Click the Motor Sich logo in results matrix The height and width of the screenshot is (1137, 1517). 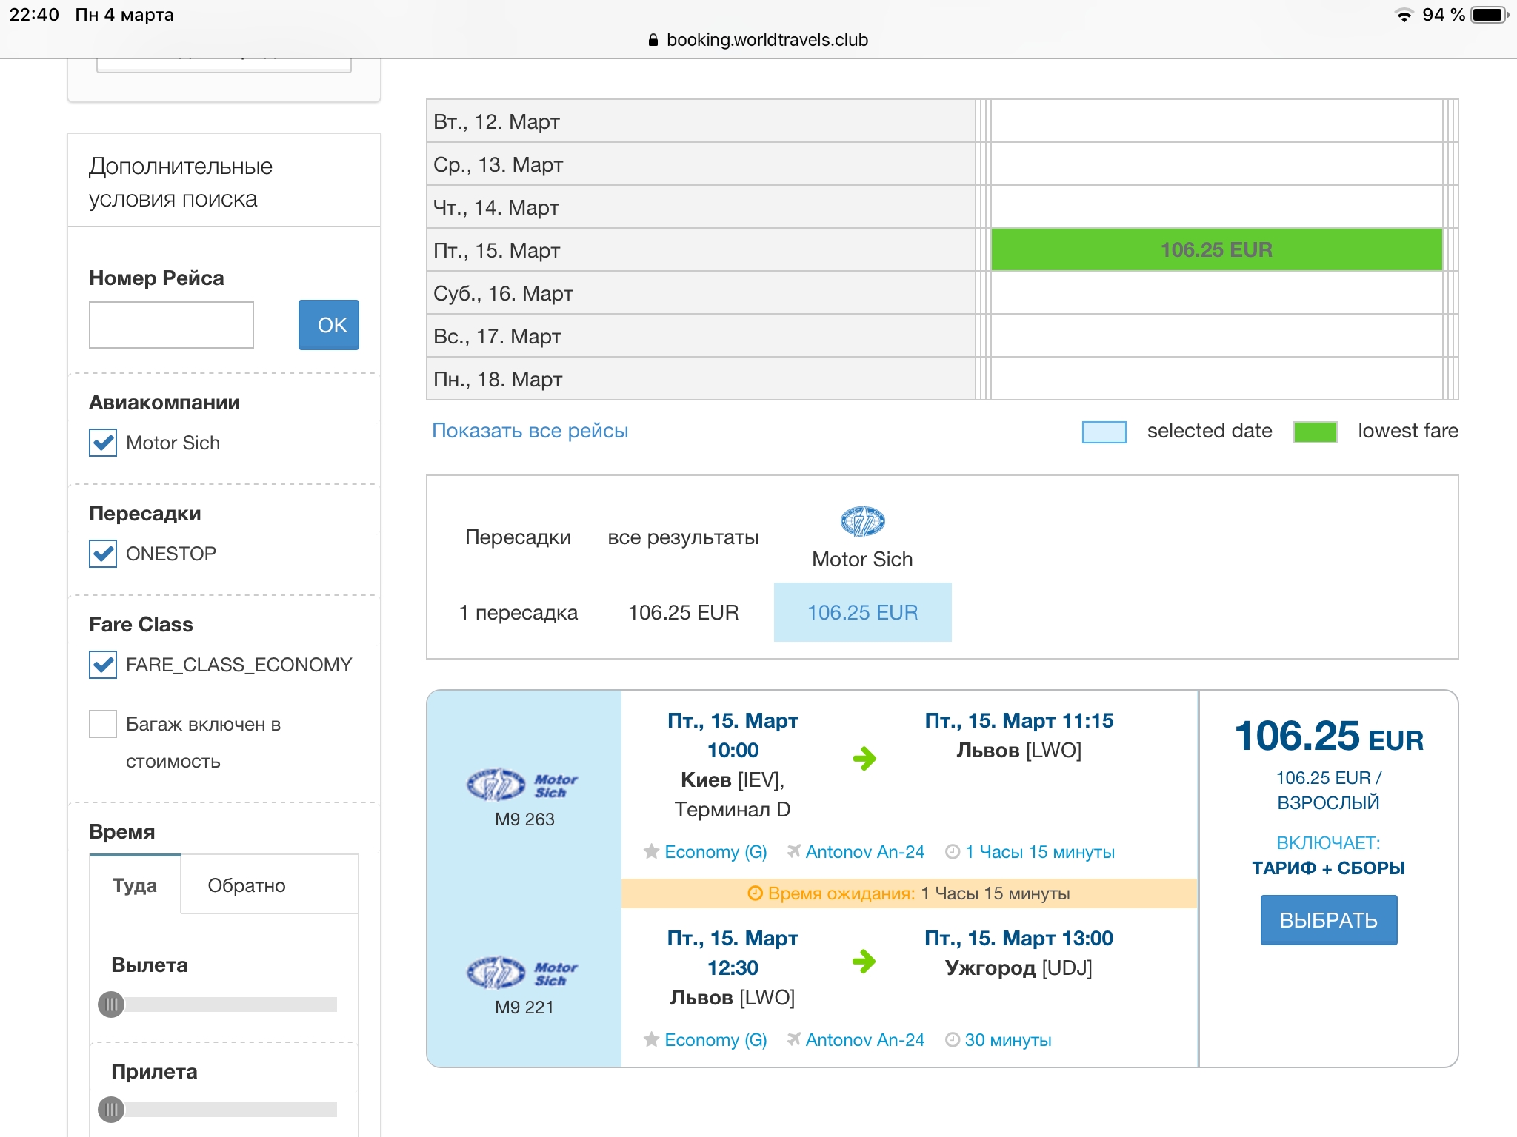[x=862, y=521]
